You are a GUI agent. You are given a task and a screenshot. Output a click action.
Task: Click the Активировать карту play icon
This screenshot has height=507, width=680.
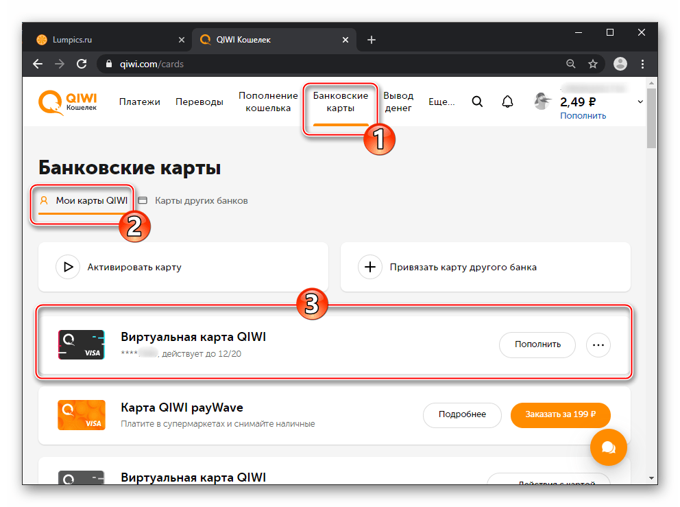pyautogui.click(x=68, y=267)
